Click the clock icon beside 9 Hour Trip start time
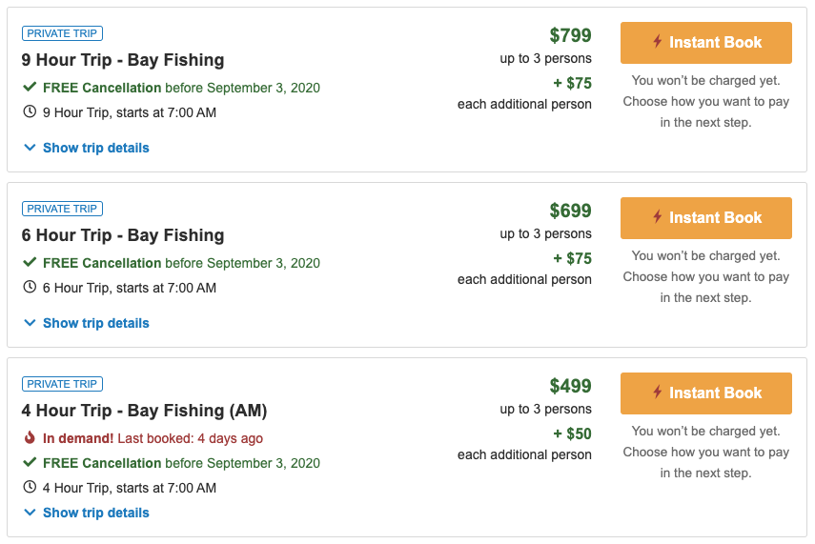The width and height of the screenshot is (815, 544). (30, 111)
